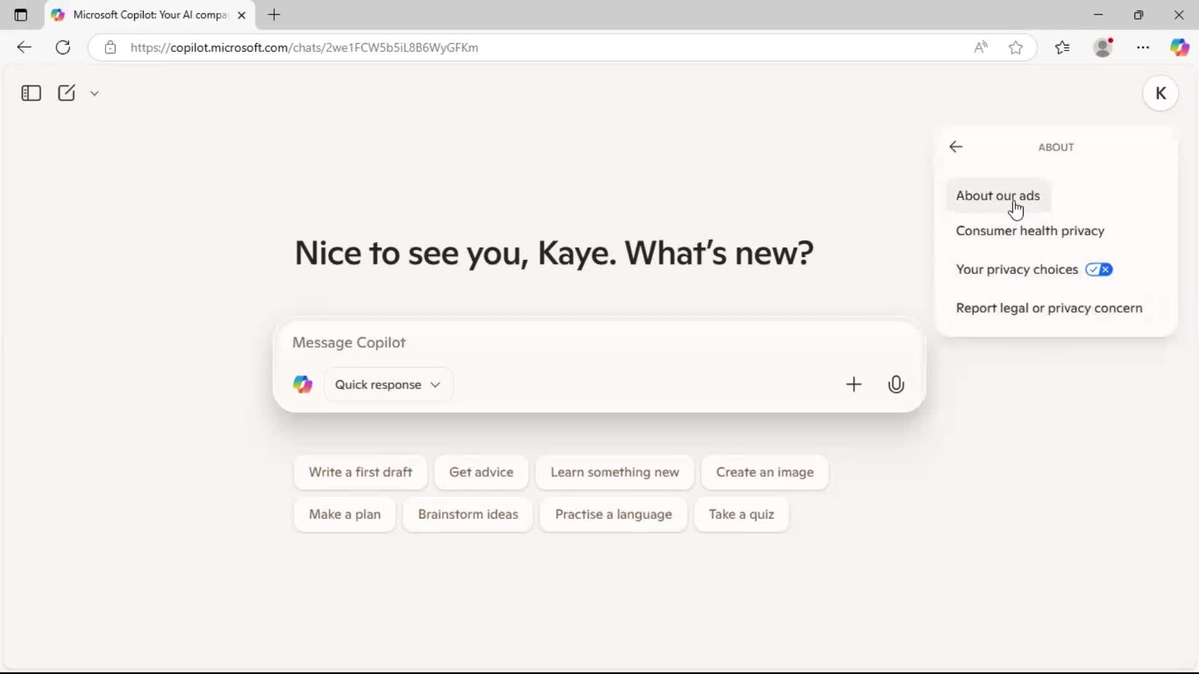Choose Learn something new suggestion
The width and height of the screenshot is (1199, 674).
pyautogui.click(x=614, y=472)
